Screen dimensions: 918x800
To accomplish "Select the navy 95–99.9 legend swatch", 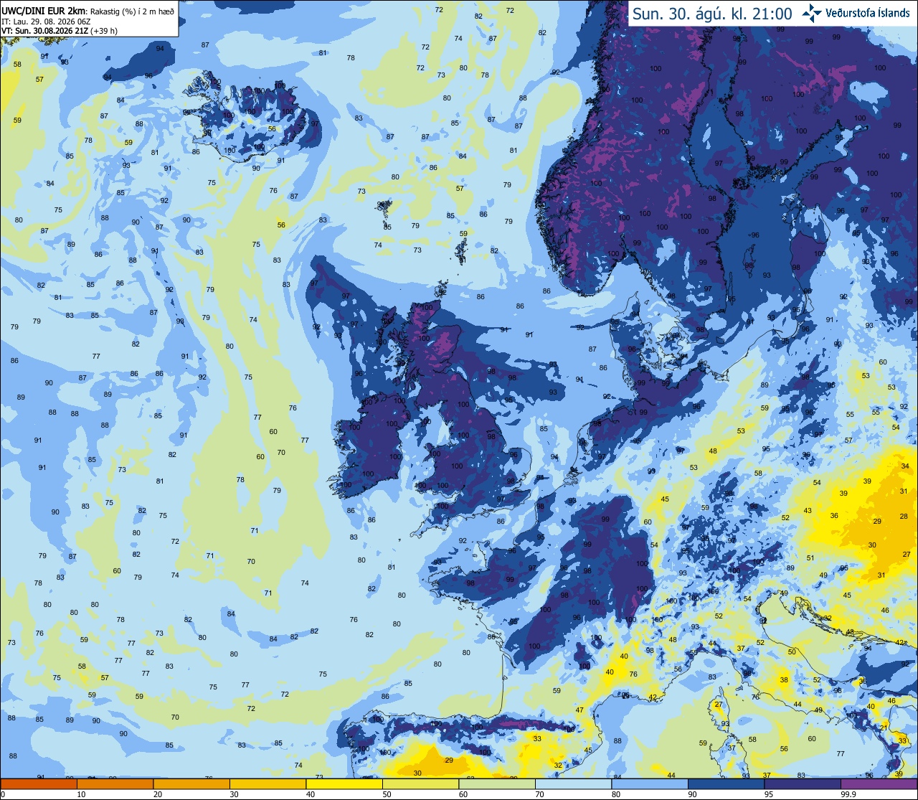I will (802, 783).
